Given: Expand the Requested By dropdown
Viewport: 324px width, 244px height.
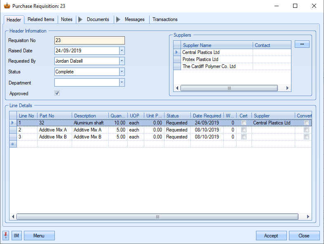Looking at the screenshot, I should (x=122, y=61).
